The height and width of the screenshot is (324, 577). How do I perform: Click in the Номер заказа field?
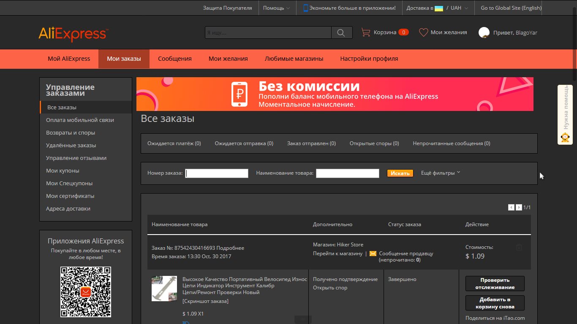click(x=217, y=173)
